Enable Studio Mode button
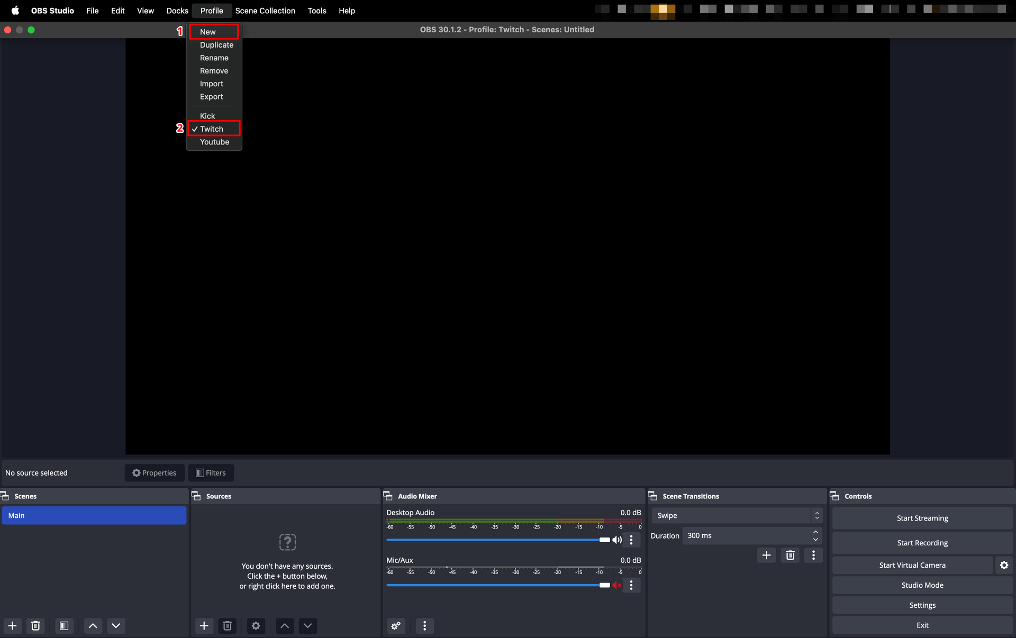 pyautogui.click(x=922, y=585)
